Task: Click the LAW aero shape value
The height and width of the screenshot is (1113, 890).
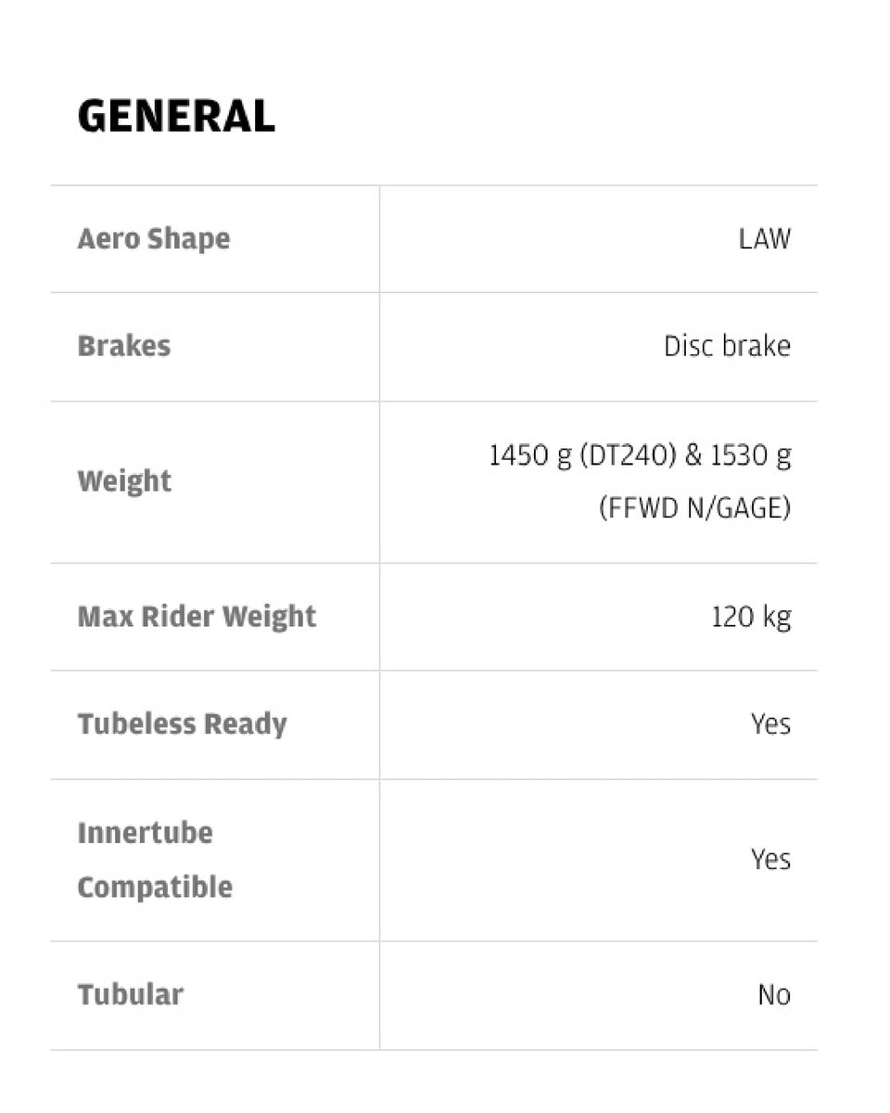Action: click(x=765, y=239)
